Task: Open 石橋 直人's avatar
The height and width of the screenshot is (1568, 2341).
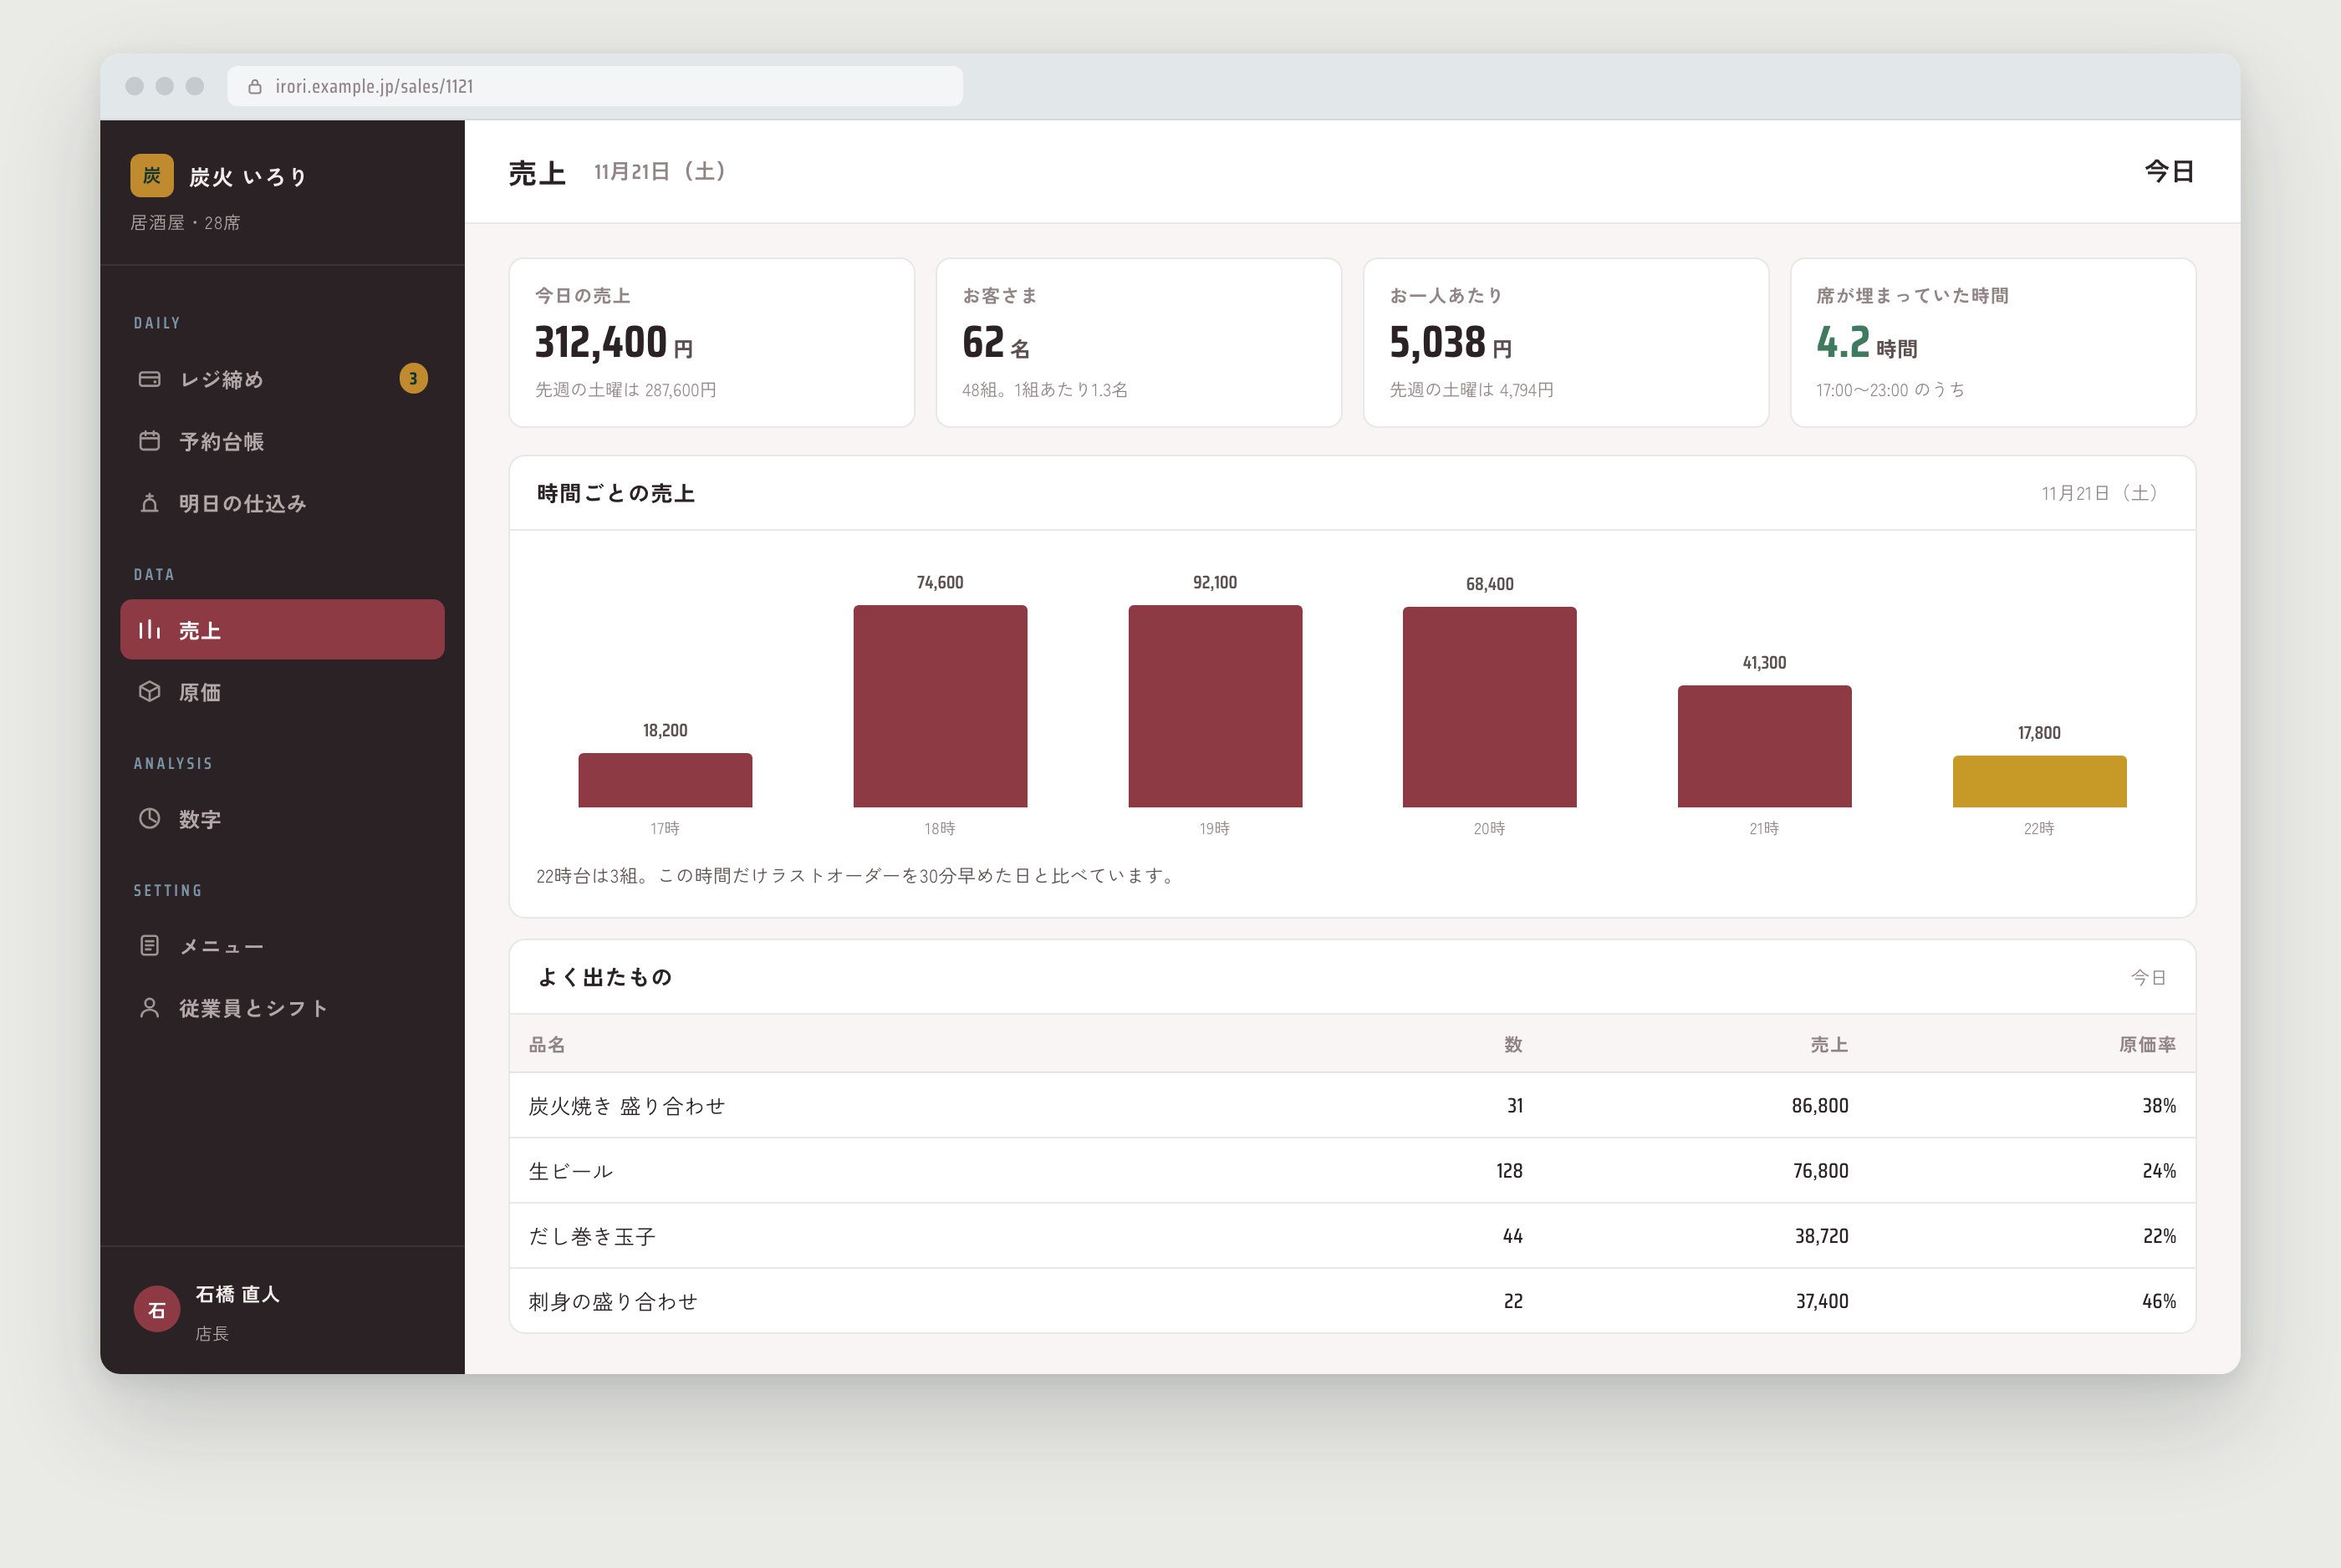Action: click(x=157, y=1310)
